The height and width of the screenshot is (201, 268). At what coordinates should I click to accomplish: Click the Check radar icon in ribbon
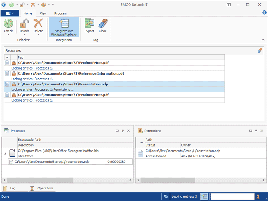[x=8, y=24]
